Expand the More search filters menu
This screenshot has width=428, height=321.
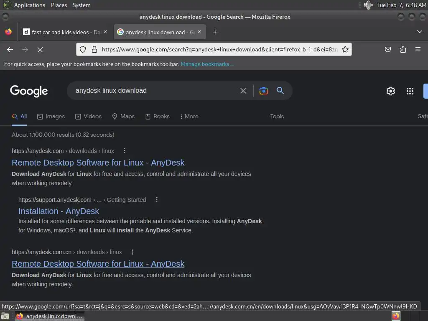[x=189, y=116]
